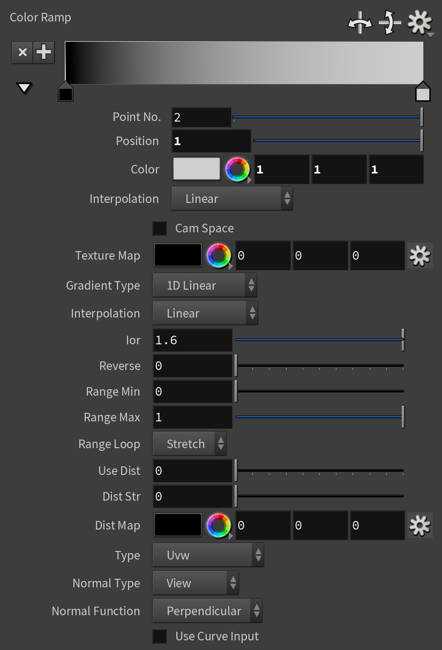Viewport: 442px width, 650px height.
Task: Add a ramp point with the plus button
Action: [x=44, y=52]
